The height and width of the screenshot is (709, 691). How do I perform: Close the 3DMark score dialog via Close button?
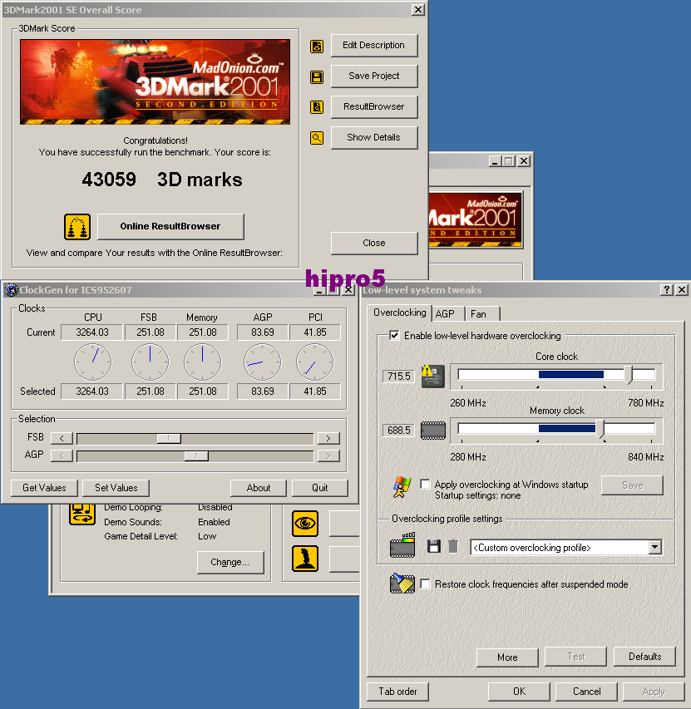tap(373, 243)
